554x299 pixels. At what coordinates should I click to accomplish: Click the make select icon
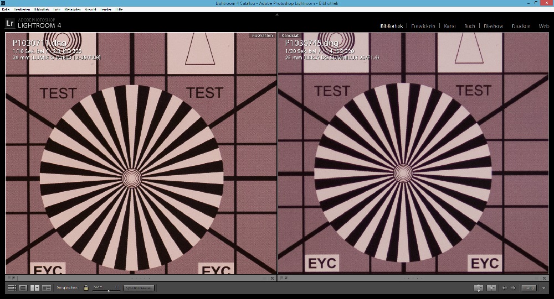[491, 288]
